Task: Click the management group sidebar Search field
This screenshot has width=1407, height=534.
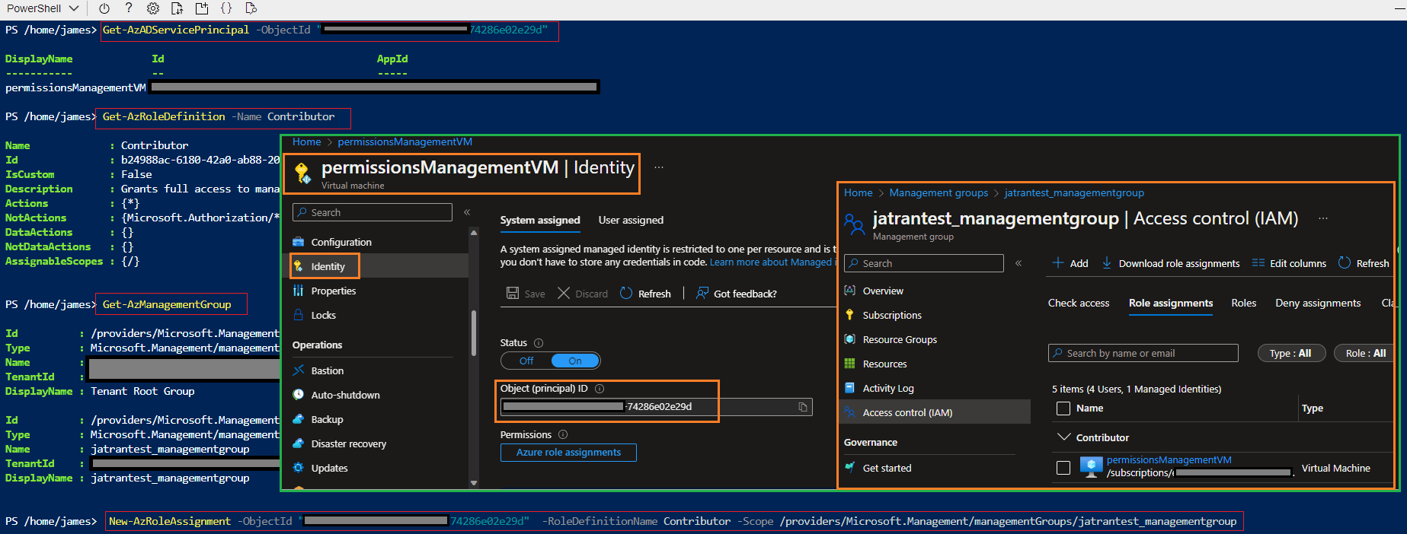Action: (x=924, y=263)
